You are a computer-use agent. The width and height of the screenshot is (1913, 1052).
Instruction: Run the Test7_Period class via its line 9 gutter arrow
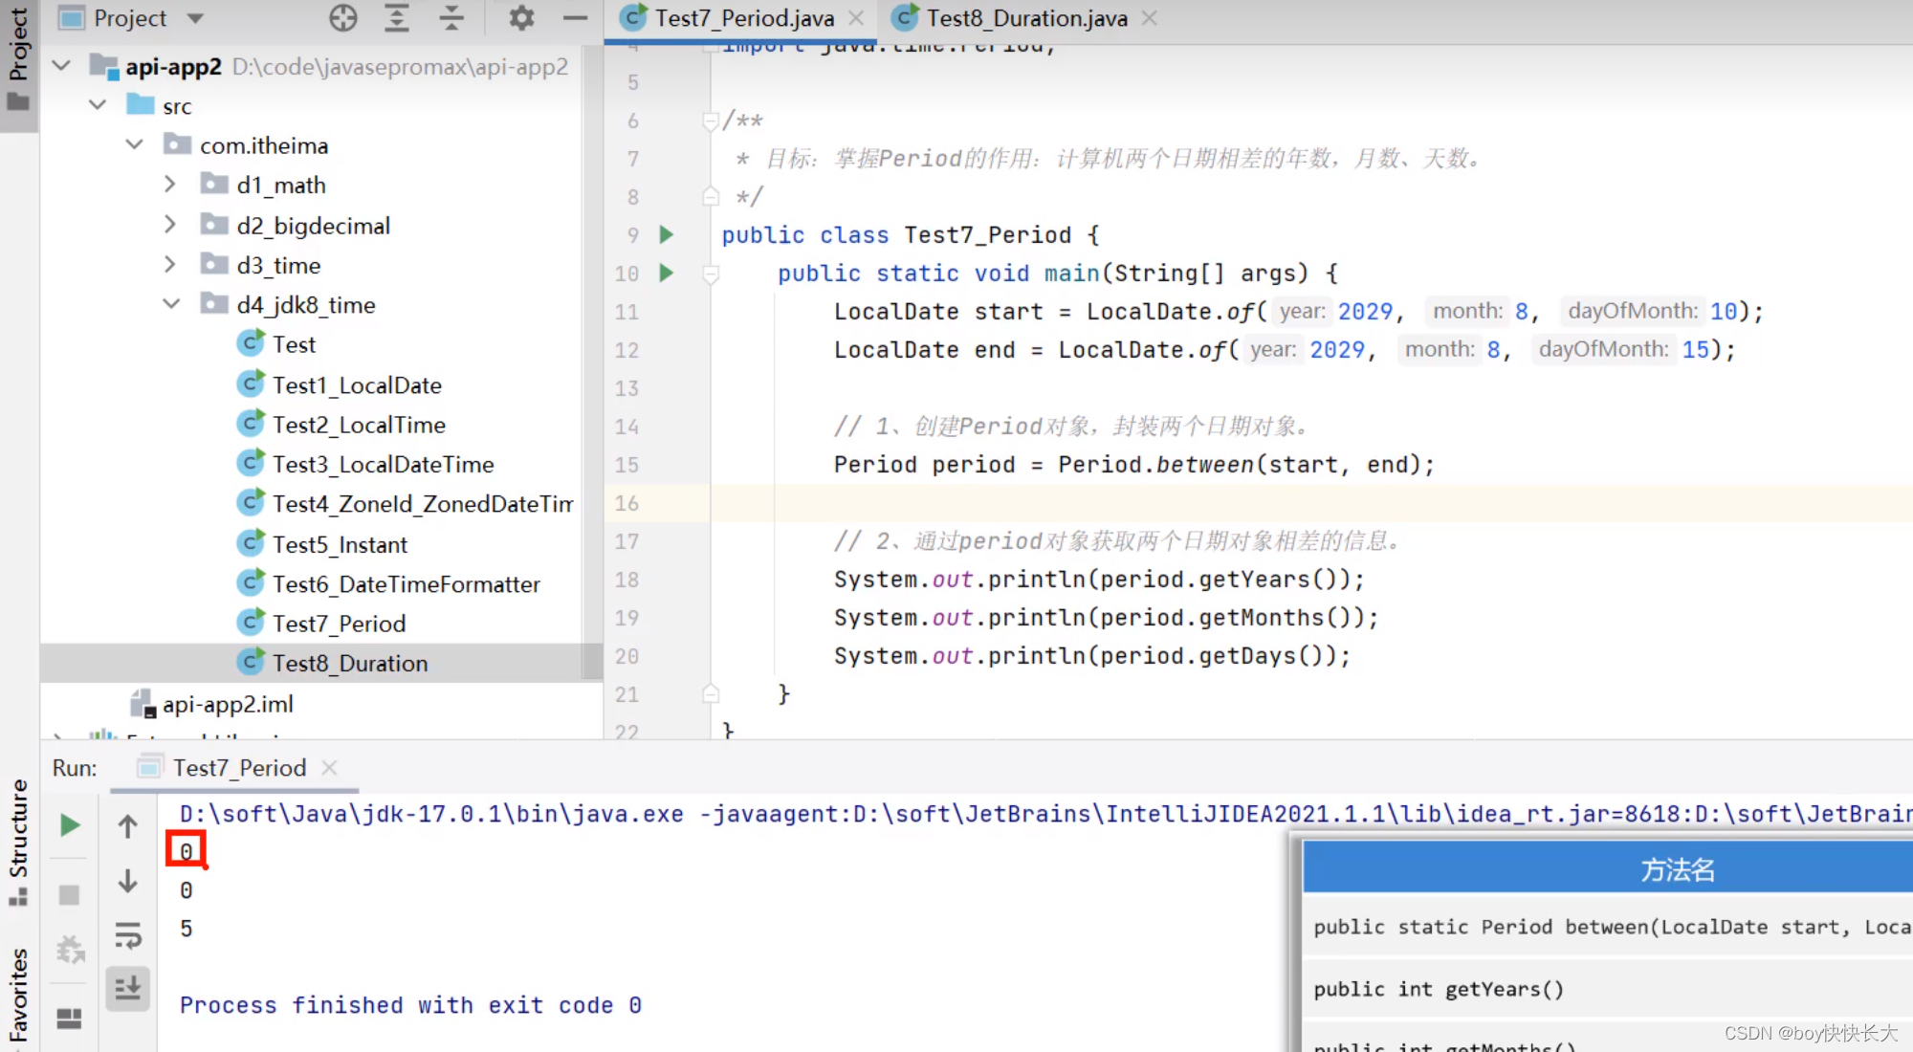pos(667,234)
